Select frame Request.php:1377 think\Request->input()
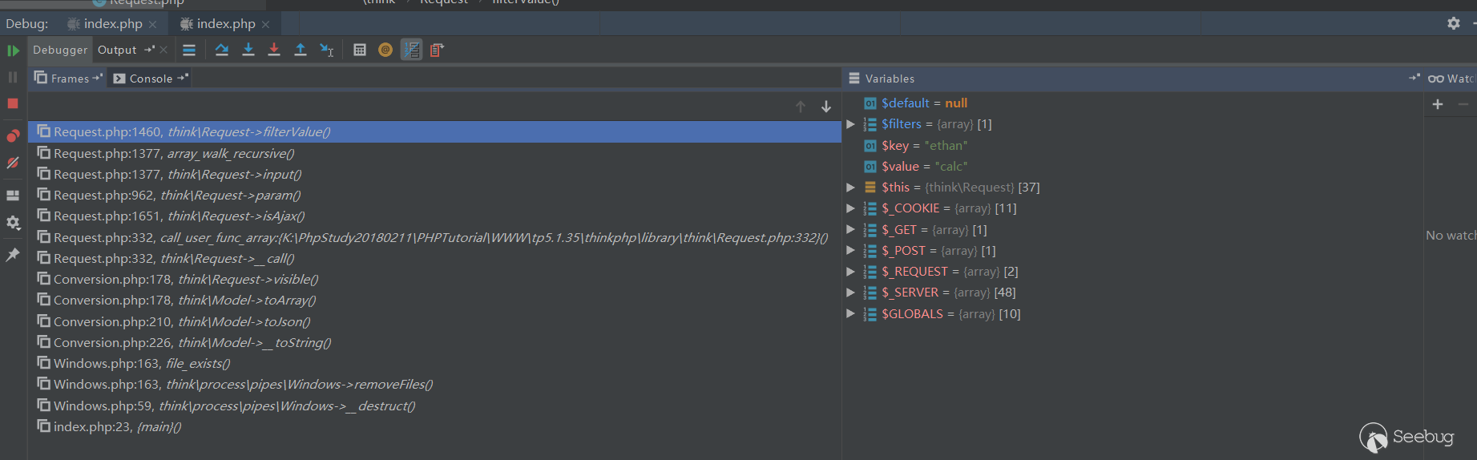 tap(434, 174)
